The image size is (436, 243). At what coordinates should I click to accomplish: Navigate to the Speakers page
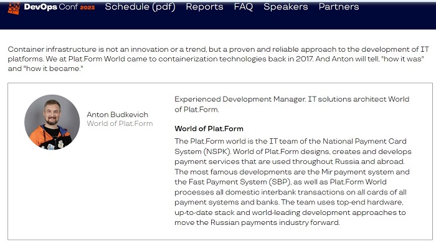(x=285, y=7)
